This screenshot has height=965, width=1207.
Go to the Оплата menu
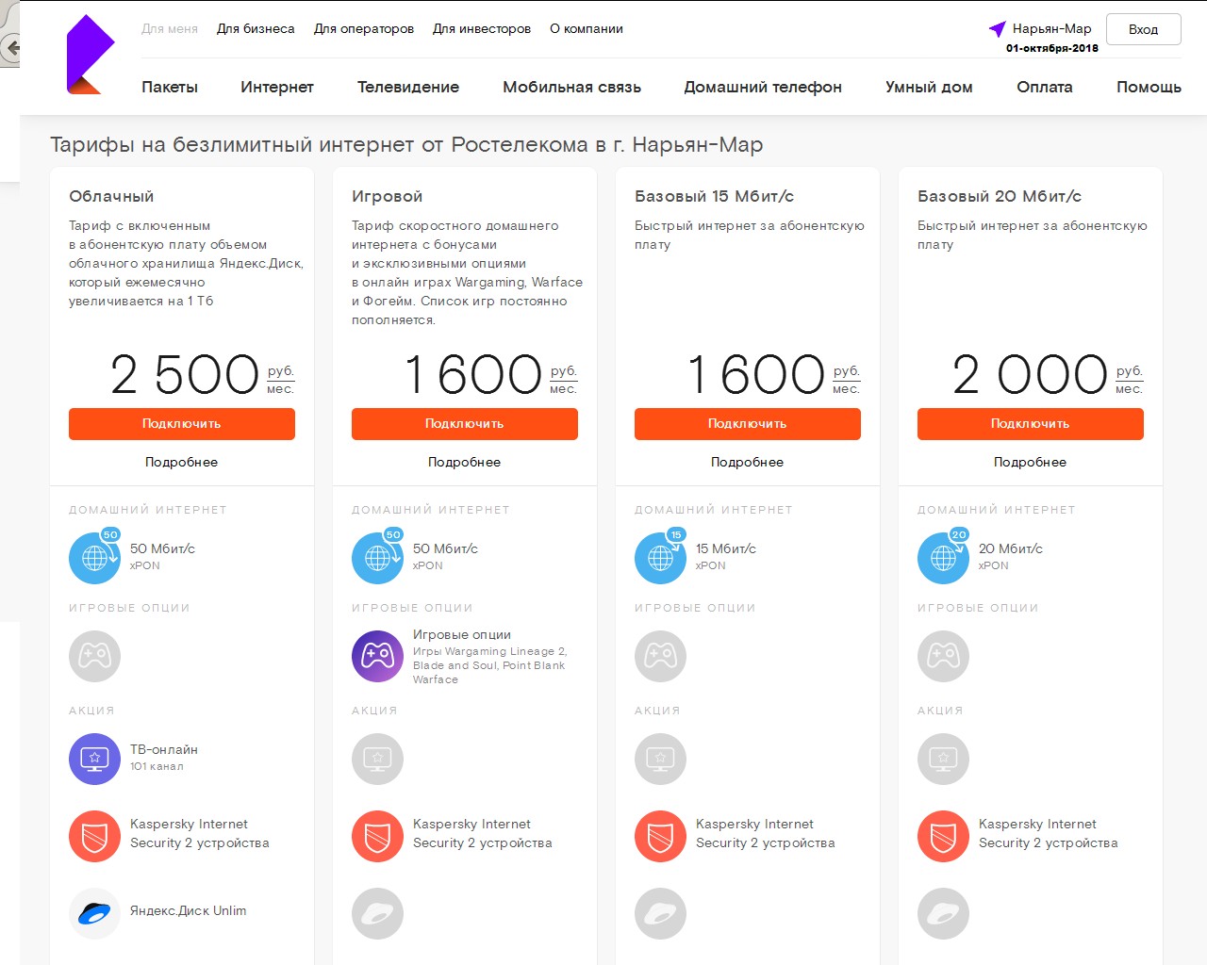1045,87
